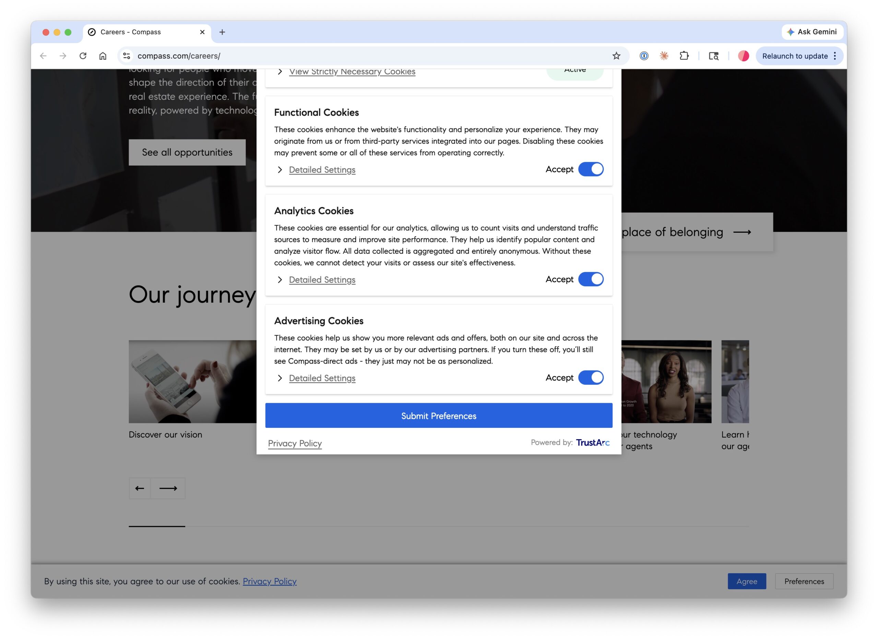Open a new tab with plus button
Screen dimensions: 878x639
pyautogui.click(x=222, y=32)
